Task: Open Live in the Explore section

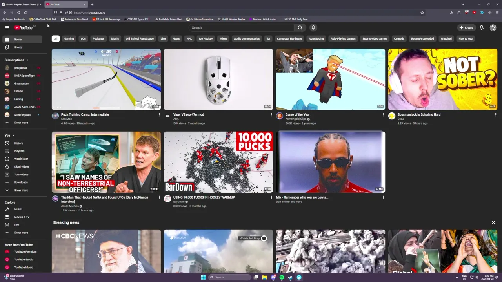Action: (22, 225)
